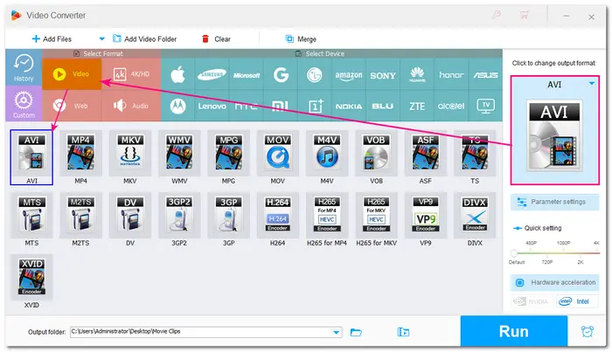Start conversion with Run button
This screenshot has width=612, height=352.
(x=514, y=331)
